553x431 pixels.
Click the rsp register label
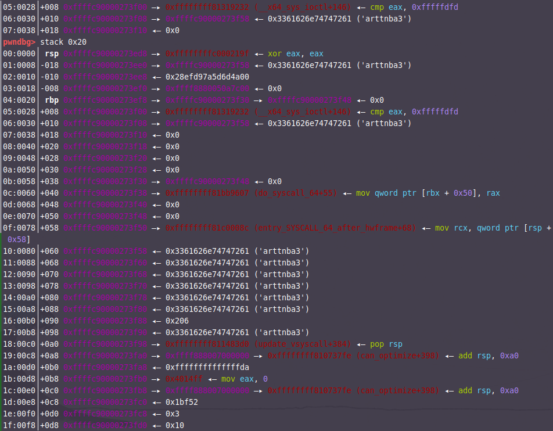[x=51, y=53]
